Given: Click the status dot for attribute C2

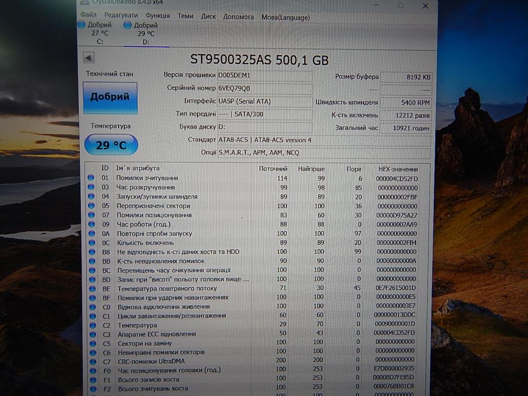Looking at the screenshot, I should click(93, 325).
